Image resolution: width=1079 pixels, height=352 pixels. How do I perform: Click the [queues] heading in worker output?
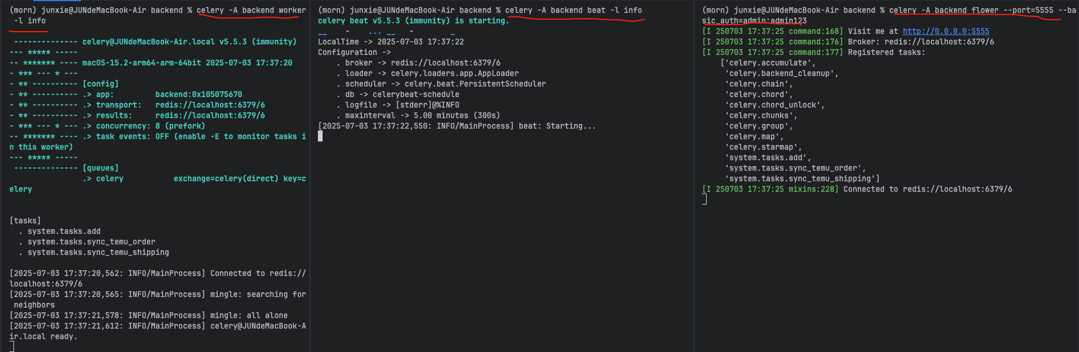100,168
